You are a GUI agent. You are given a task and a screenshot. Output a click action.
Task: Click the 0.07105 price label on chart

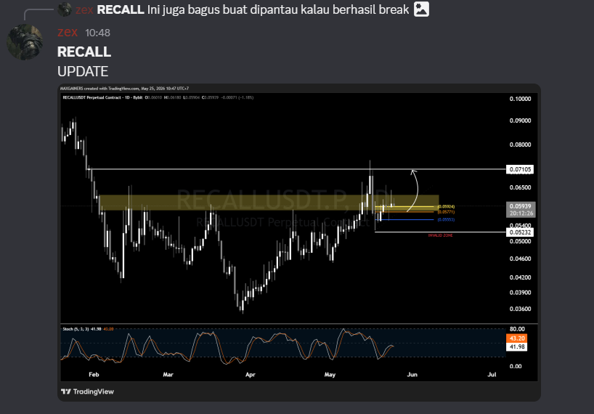click(x=520, y=169)
